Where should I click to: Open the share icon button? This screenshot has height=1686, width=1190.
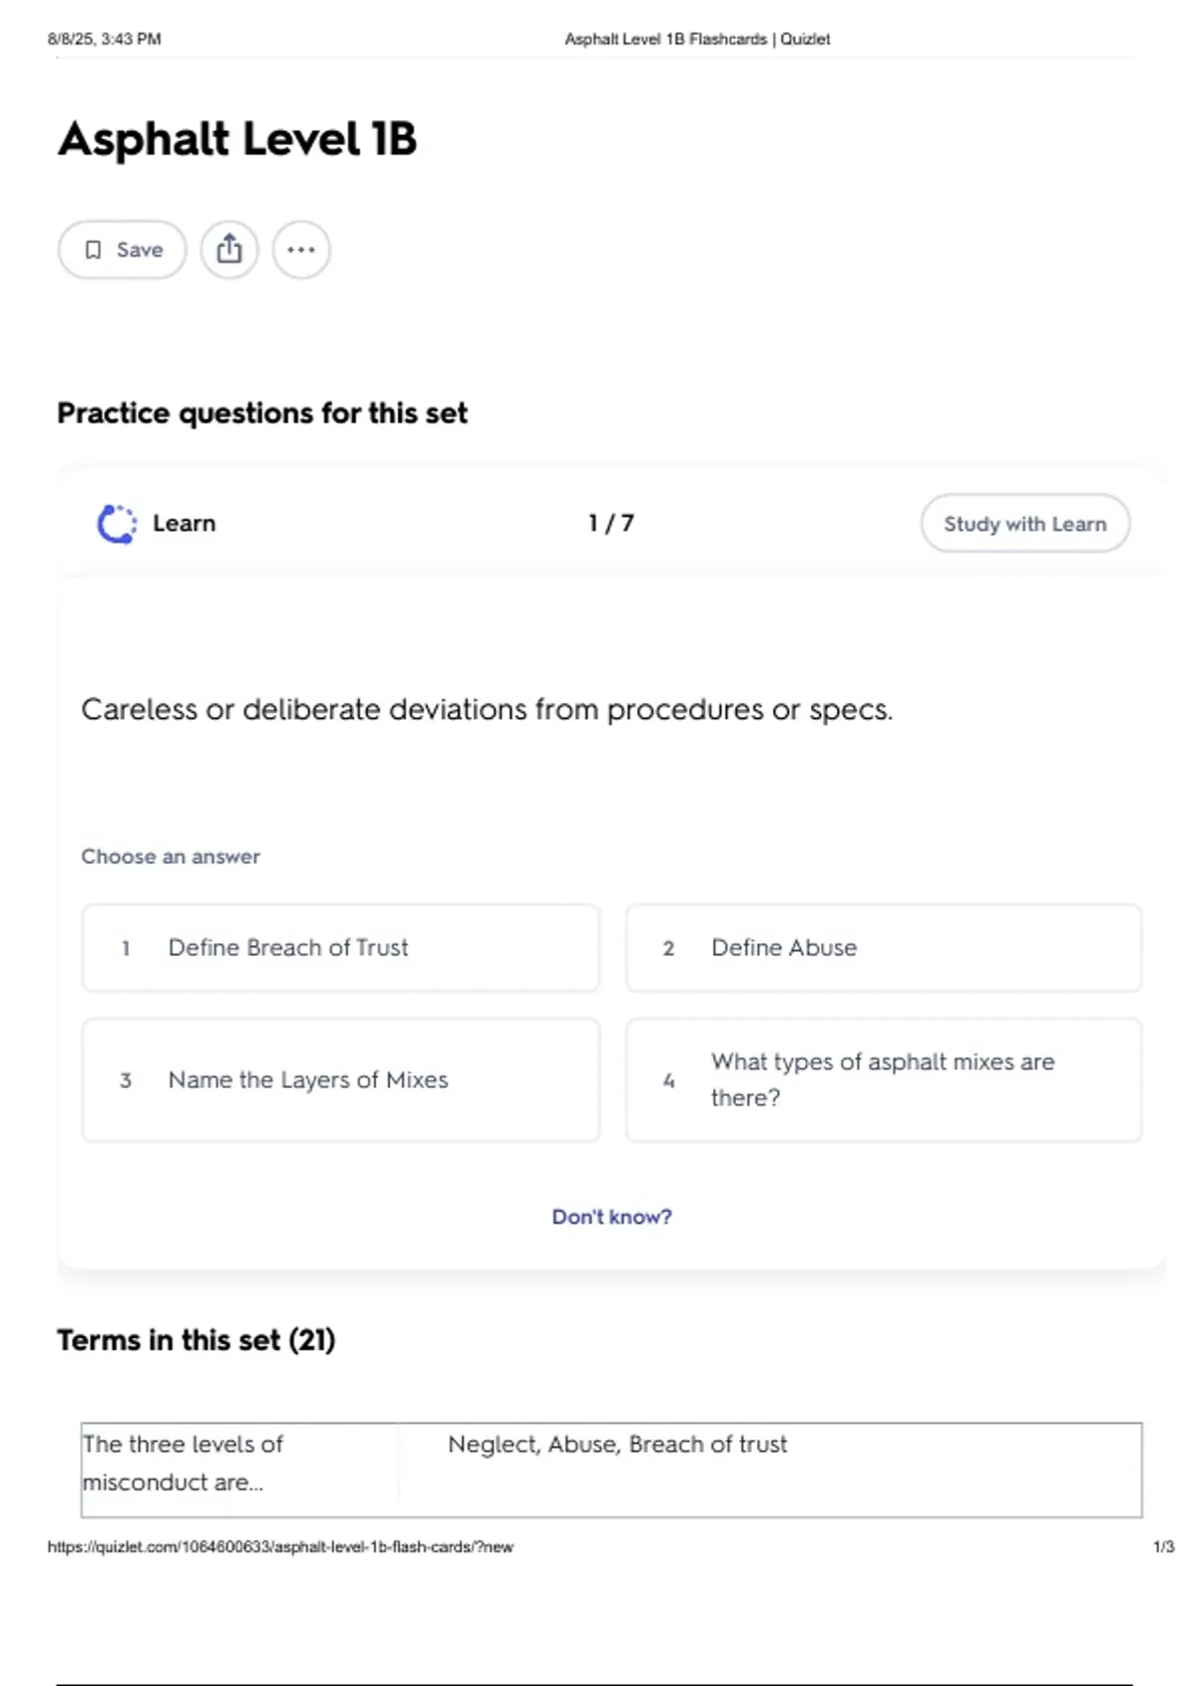229,250
